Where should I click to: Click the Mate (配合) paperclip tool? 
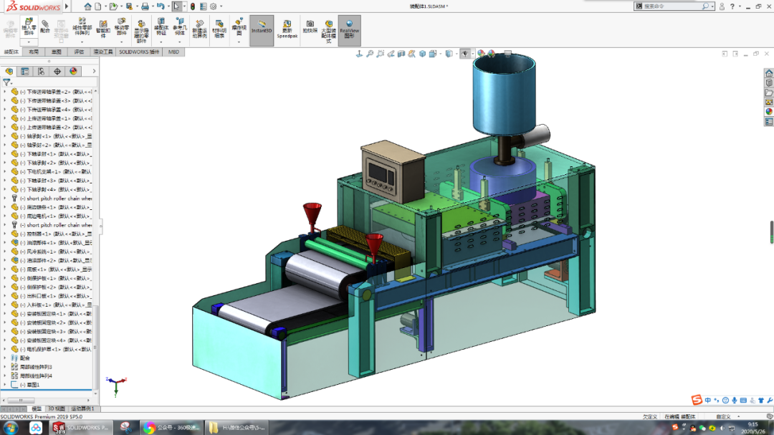[x=45, y=27]
